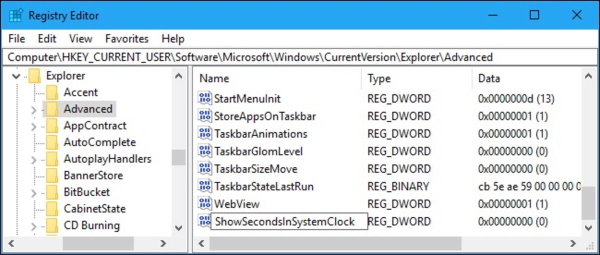The height and width of the screenshot is (255, 600).
Task: Collapse the Explorer tree node
Action: (x=17, y=76)
